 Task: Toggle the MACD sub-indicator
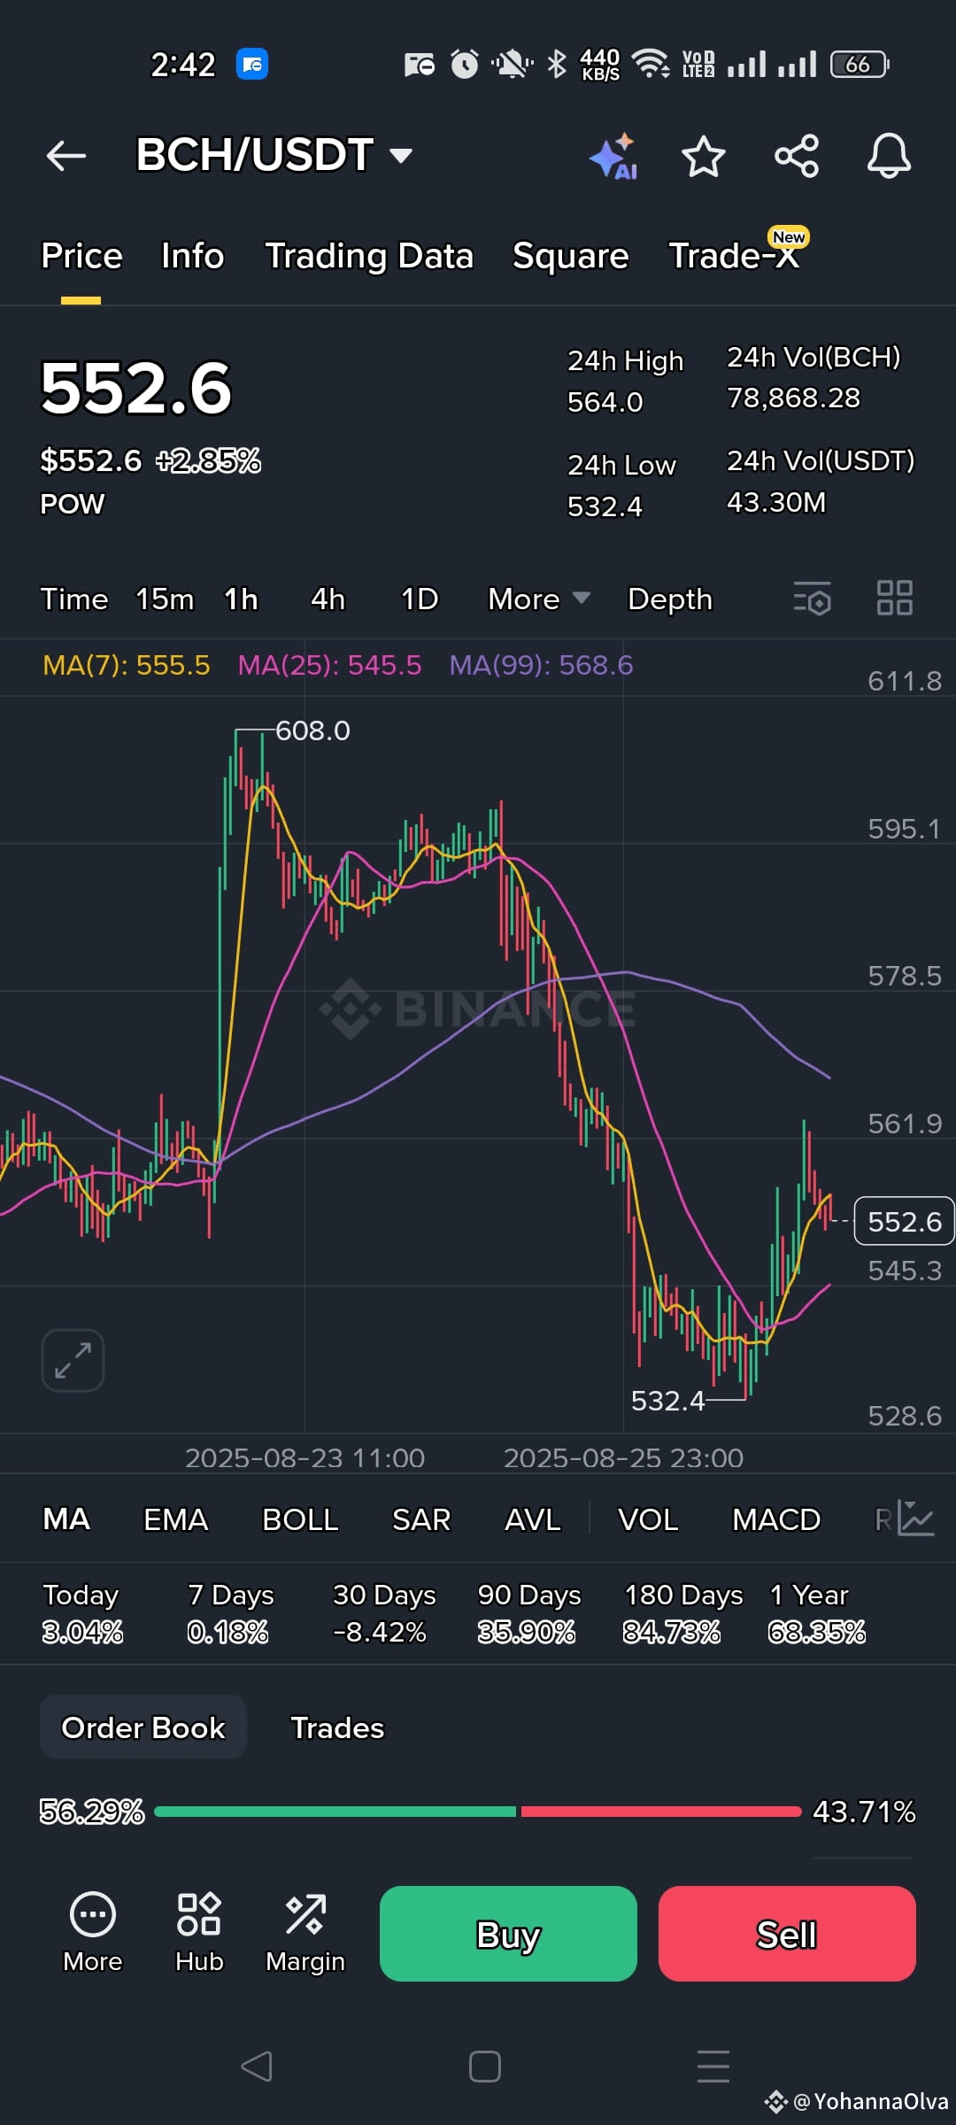pyautogui.click(x=776, y=1519)
